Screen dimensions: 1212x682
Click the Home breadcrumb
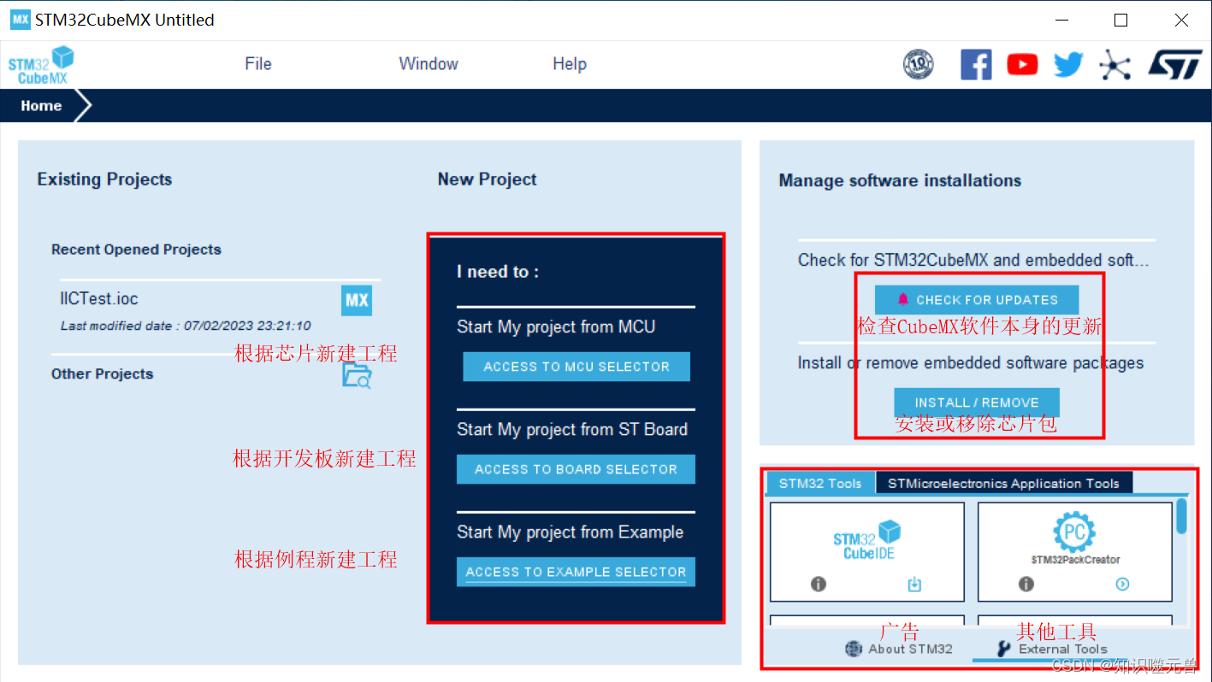41,106
